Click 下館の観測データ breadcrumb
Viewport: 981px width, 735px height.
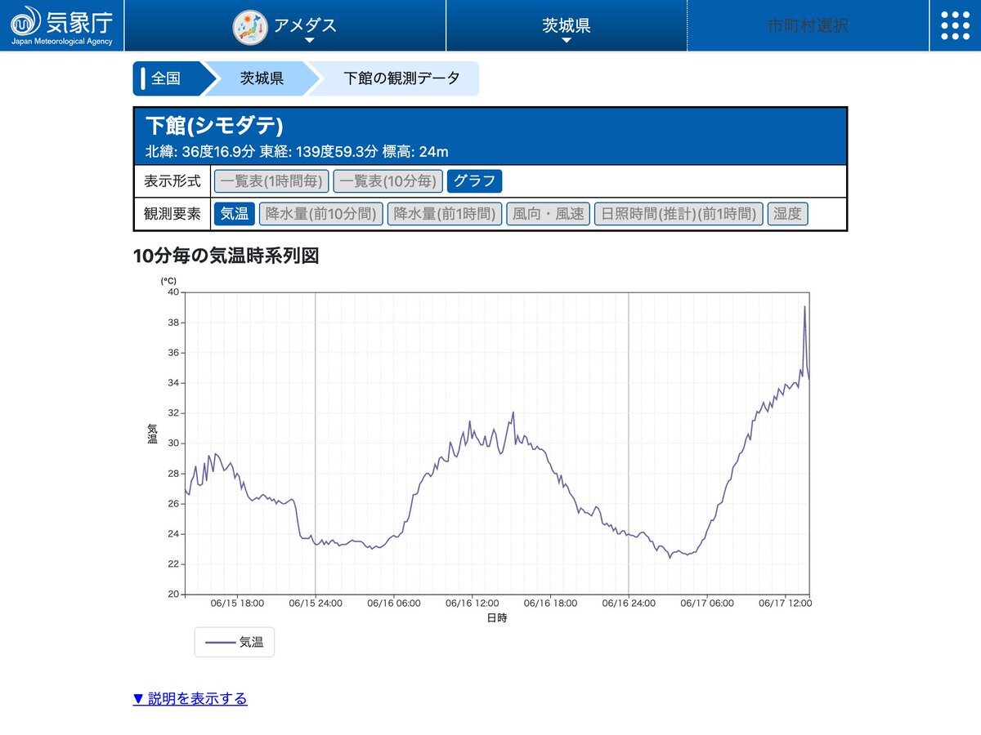pos(401,78)
